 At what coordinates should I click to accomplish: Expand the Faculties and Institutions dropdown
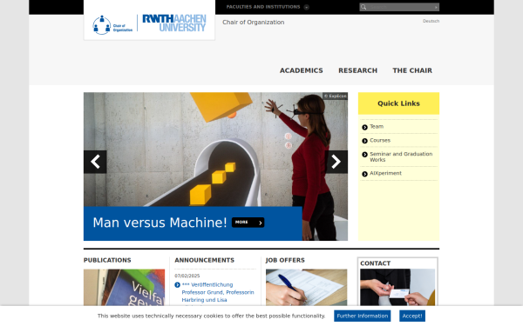(268, 7)
